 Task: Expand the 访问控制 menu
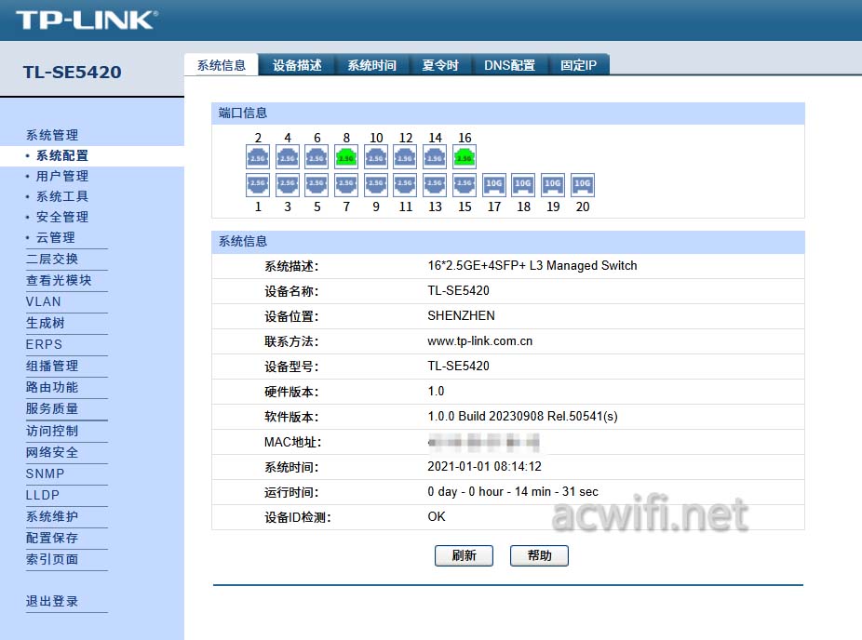coord(52,431)
